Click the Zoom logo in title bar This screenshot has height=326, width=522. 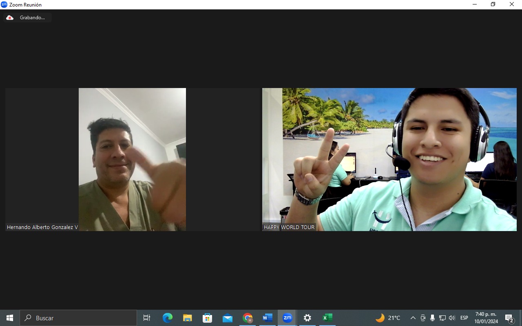coord(4,4)
